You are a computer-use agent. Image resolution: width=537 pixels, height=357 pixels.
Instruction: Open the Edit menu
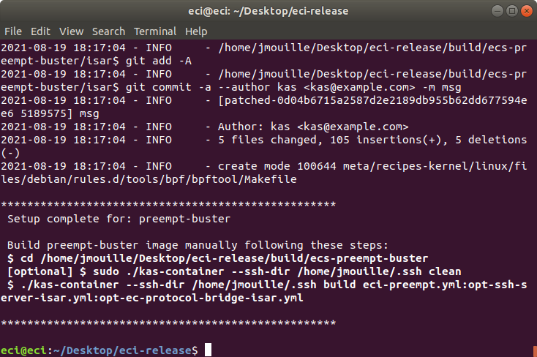click(40, 31)
